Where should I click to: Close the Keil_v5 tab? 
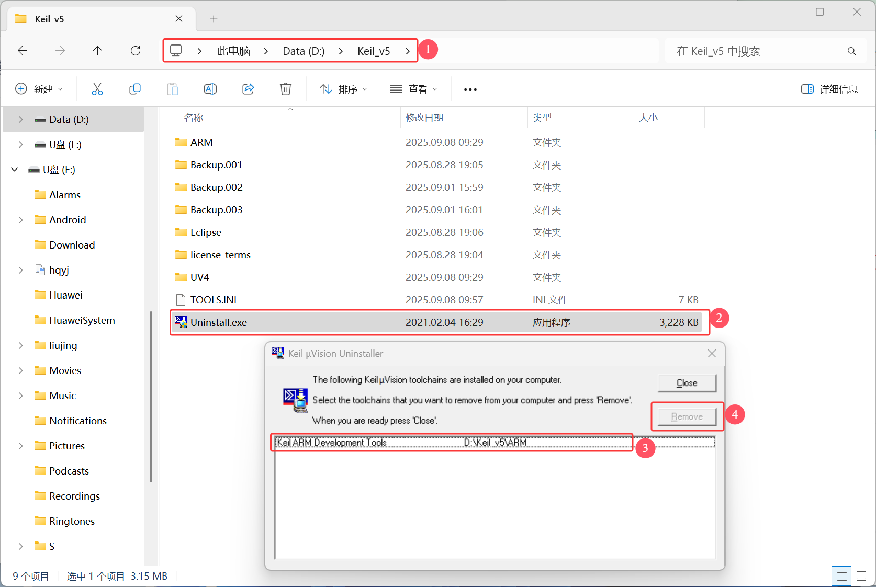click(x=179, y=19)
